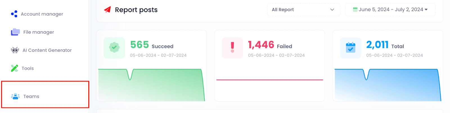450x113 pixels.
Task: Click the blue Total calendar icon
Action: point(350,48)
